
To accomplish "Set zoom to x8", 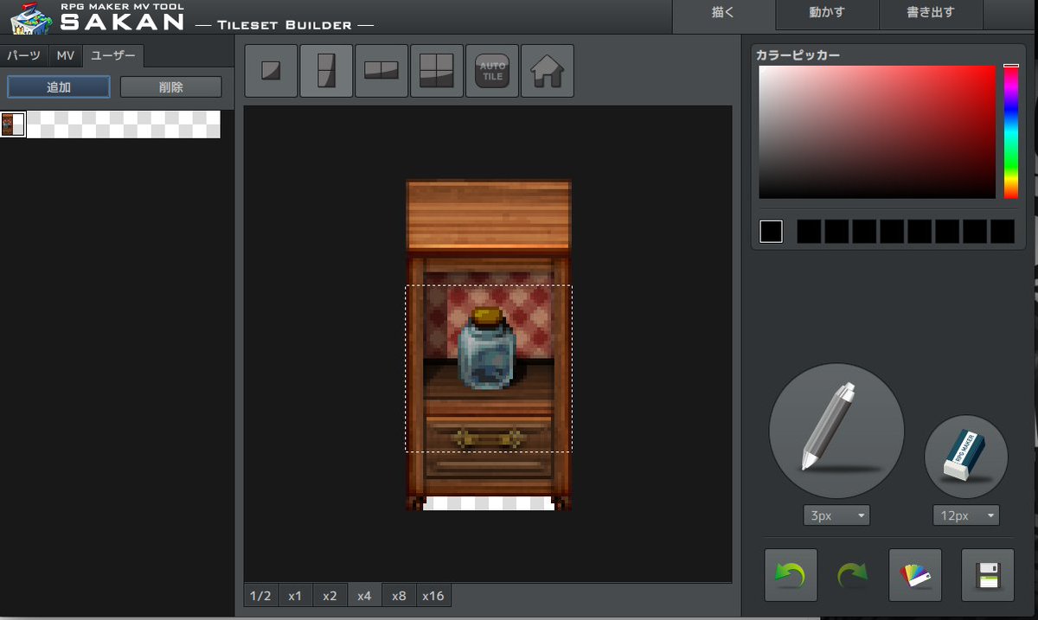I will pos(399,596).
